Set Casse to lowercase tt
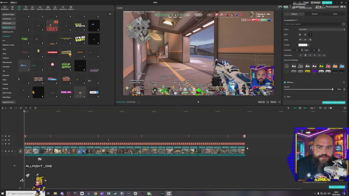The height and width of the screenshot is (196, 349). click(305, 40)
